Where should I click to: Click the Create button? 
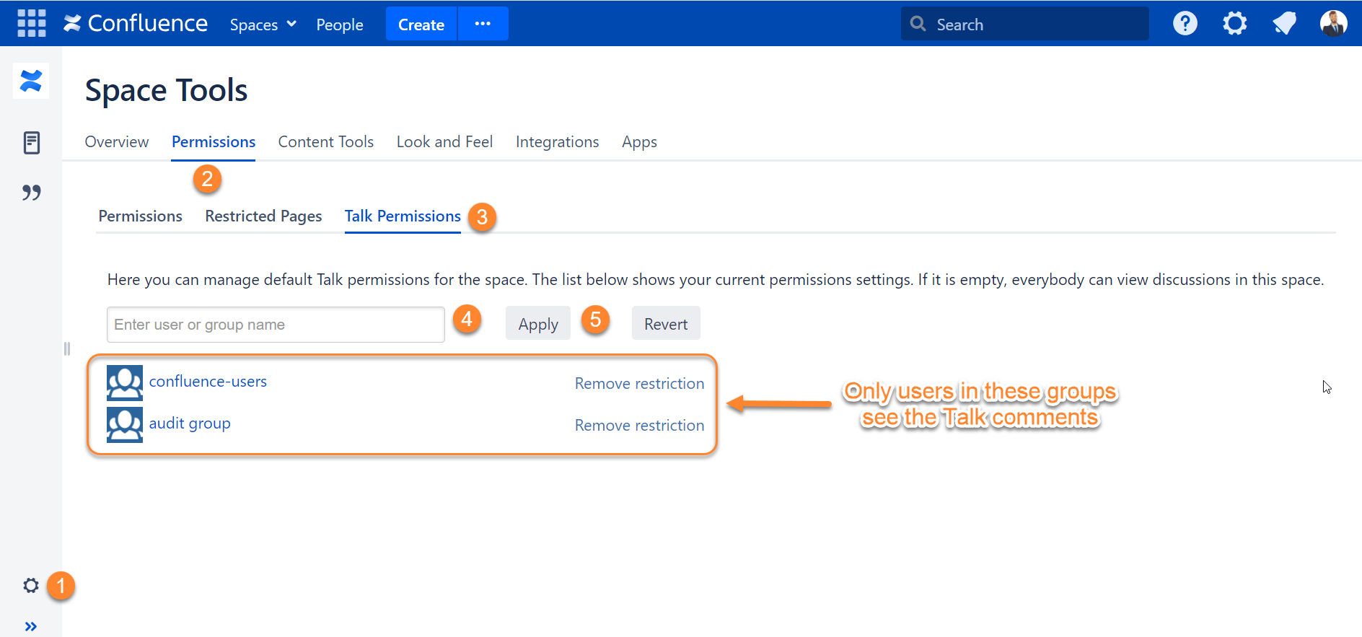point(421,24)
